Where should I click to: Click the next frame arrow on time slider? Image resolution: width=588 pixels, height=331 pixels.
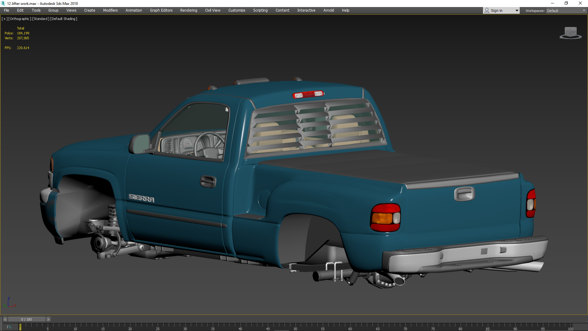click(x=48, y=319)
